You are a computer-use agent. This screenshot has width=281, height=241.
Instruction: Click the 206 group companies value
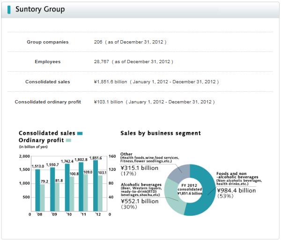click(98, 42)
